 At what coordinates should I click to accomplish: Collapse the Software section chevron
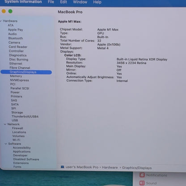click(x=6, y=144)
